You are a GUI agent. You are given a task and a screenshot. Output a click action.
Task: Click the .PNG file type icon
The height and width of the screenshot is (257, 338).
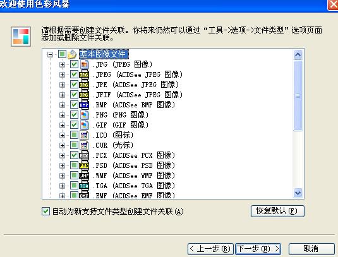[x=84, y=115]
